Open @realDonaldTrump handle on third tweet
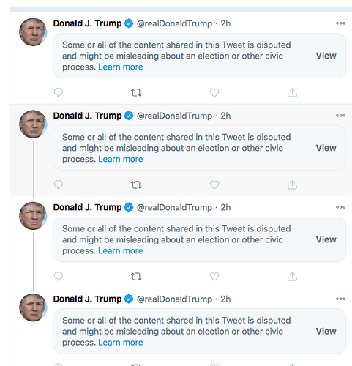The image size is (352, 366). [x=174, y=207]
